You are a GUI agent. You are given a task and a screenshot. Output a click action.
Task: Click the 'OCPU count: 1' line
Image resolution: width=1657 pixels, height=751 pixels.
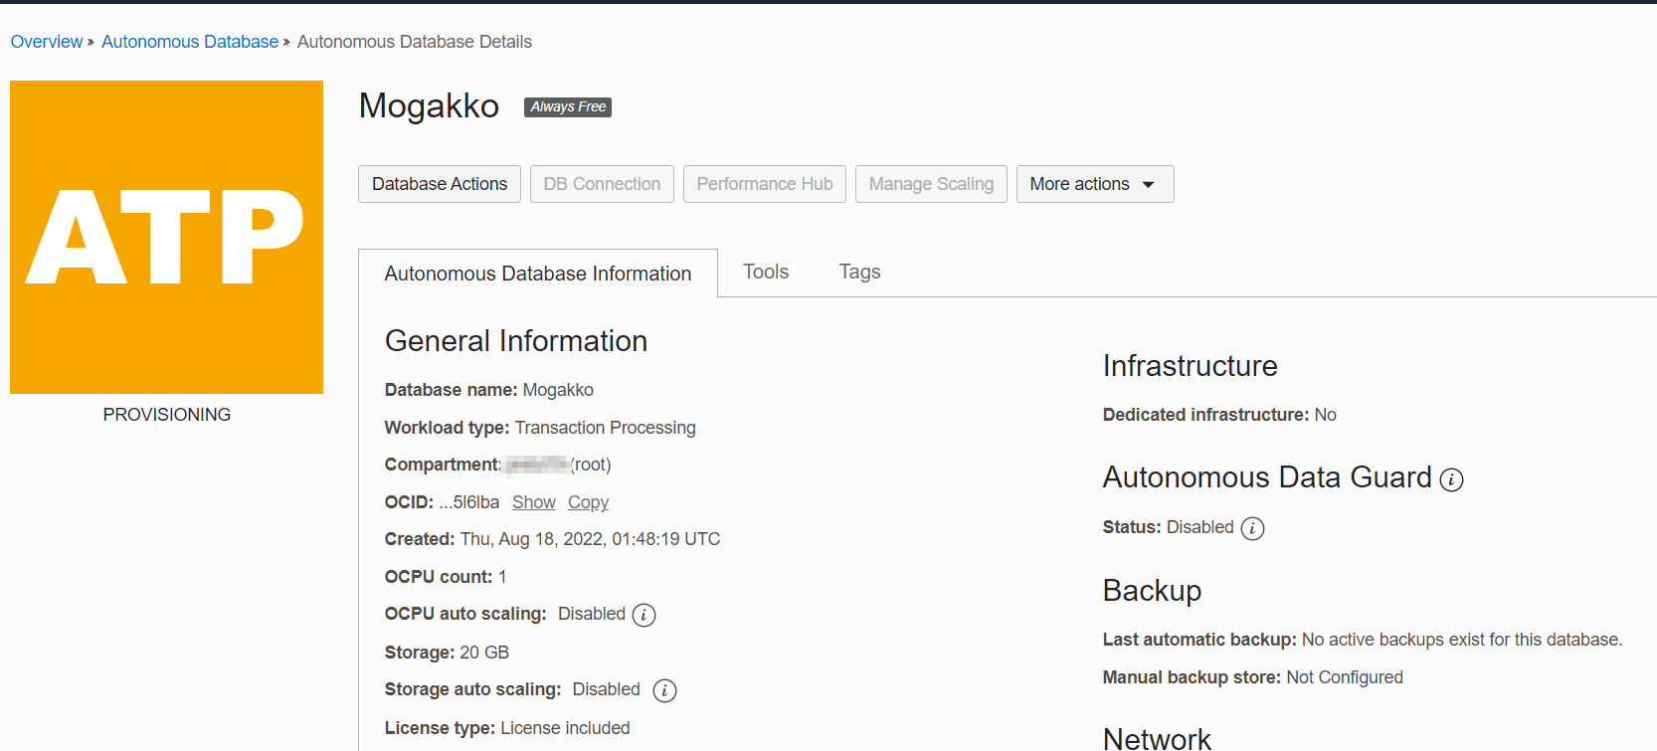446,577
